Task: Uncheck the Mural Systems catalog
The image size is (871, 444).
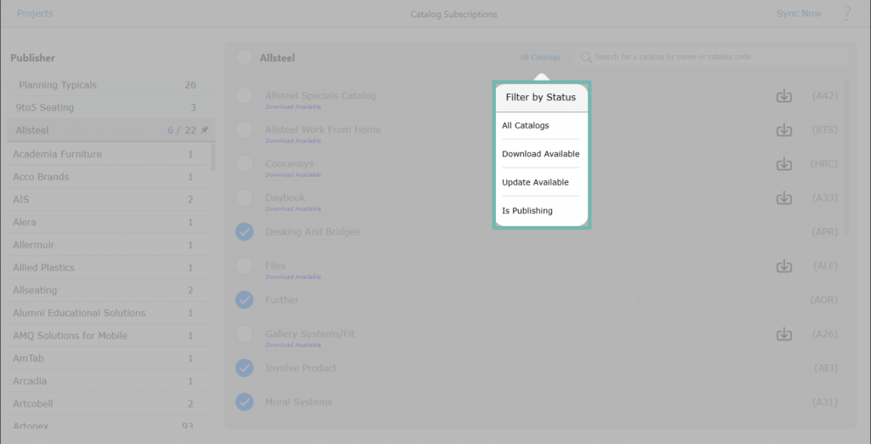Action: point(244,401)
